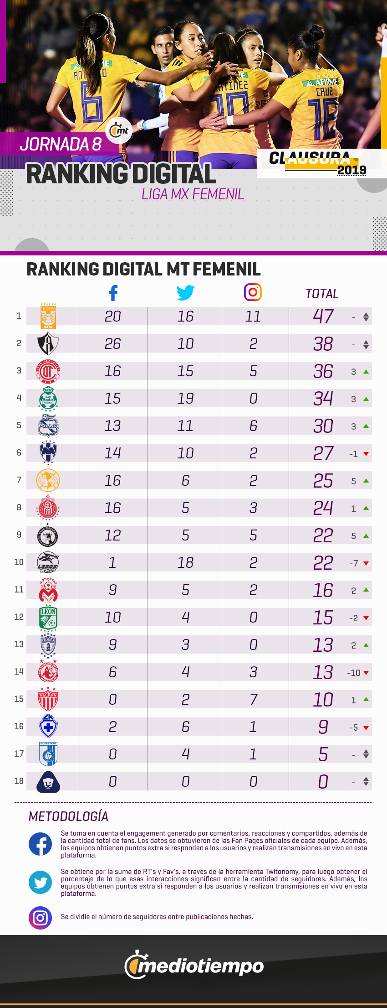
Task: Select the Pumas logo in row 18
Action: pos(48,782)
